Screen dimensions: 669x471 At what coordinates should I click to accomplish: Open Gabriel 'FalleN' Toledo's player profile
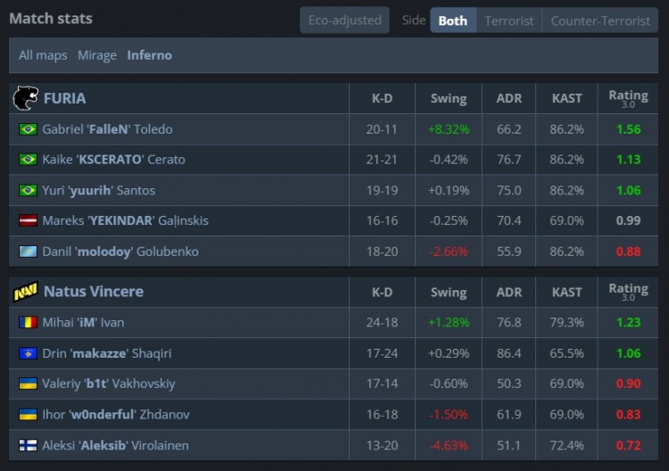107,129
